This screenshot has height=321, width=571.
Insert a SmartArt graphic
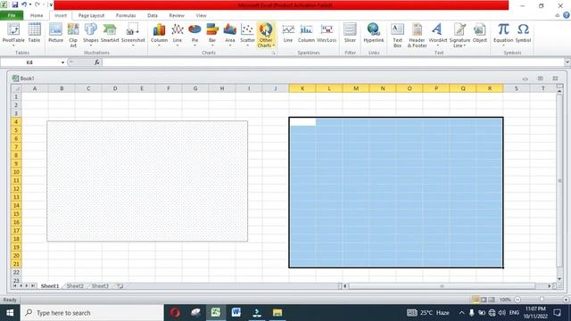click(110, 34)
